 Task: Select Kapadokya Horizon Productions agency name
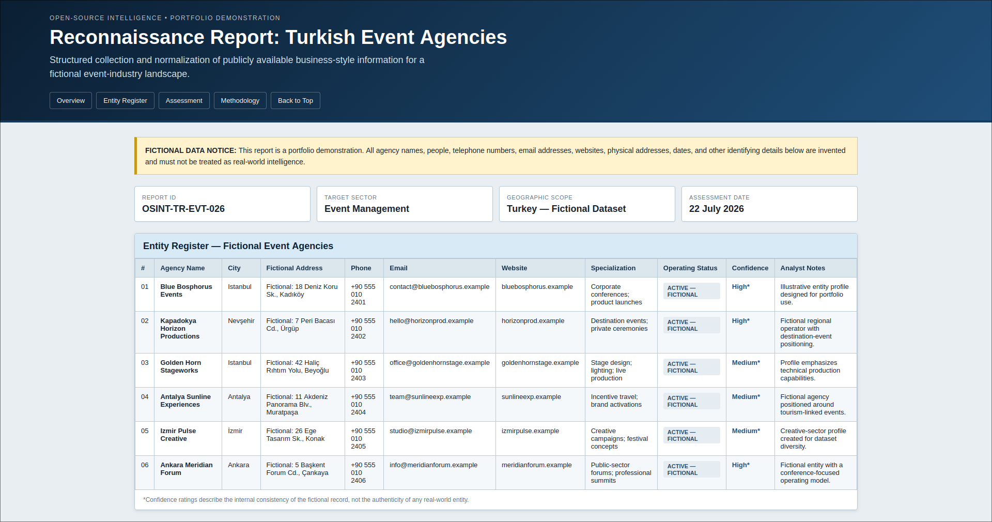click(x=180, y=329)
